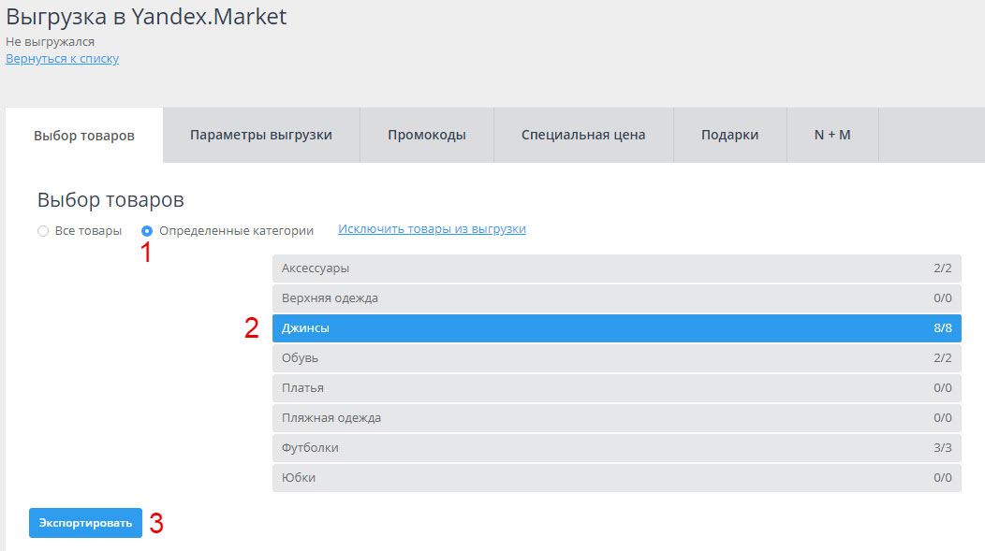
Task: Select the 'Юбки' category row
Action: pyautogui.click(x=617, y=478)
